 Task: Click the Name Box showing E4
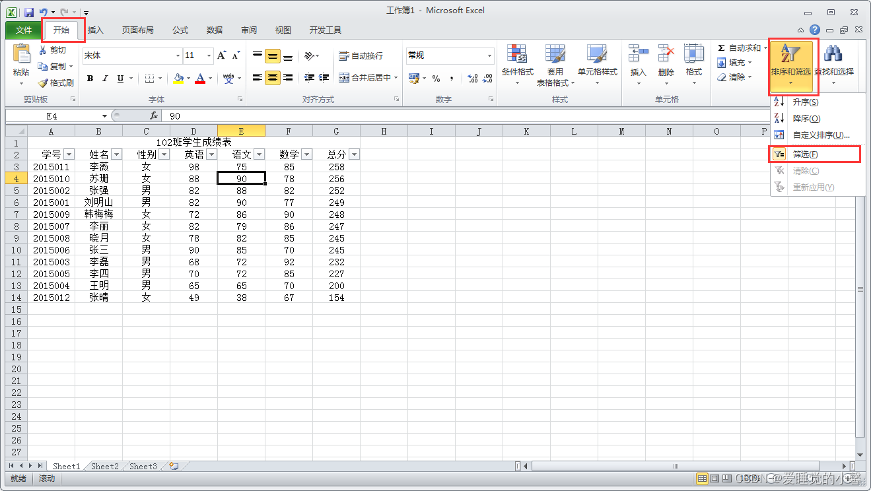pos(53,116)
